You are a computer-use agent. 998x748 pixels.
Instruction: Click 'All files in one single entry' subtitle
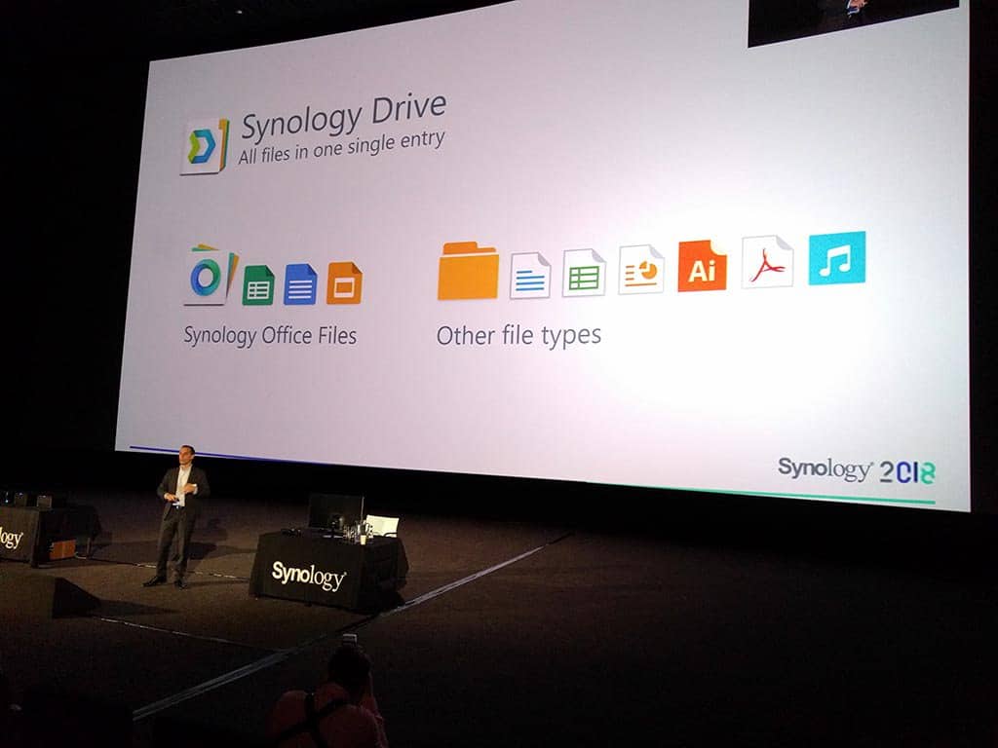(x=341, y=149)
